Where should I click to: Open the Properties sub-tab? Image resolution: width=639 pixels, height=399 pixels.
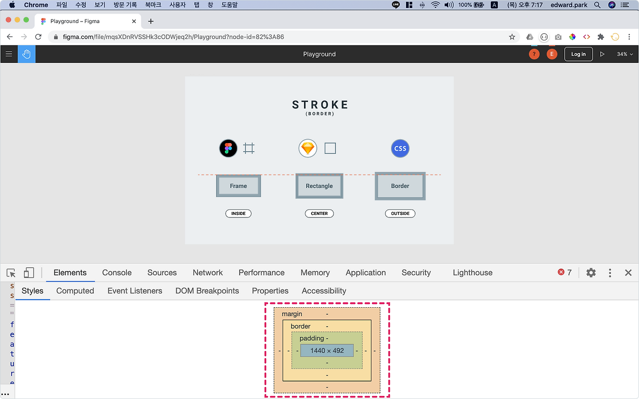point(270,291)
